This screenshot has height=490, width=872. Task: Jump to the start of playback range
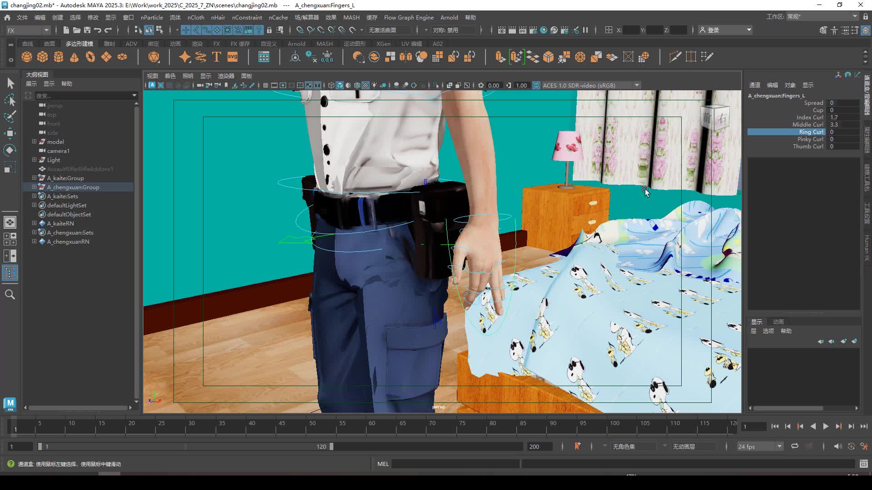(x=775, y=426)
